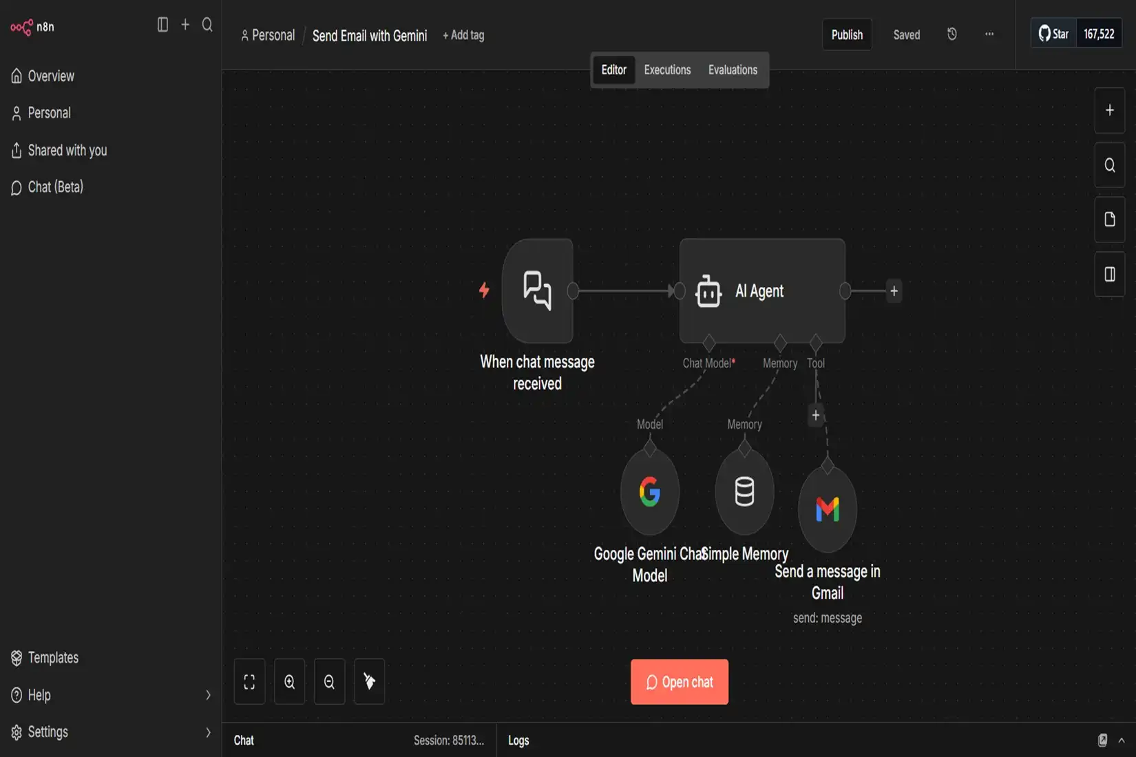This screenshot has width=1136, height=757.
Task: Expand the bottom chat panel chevron
Action: click(x=1122, y=740)
